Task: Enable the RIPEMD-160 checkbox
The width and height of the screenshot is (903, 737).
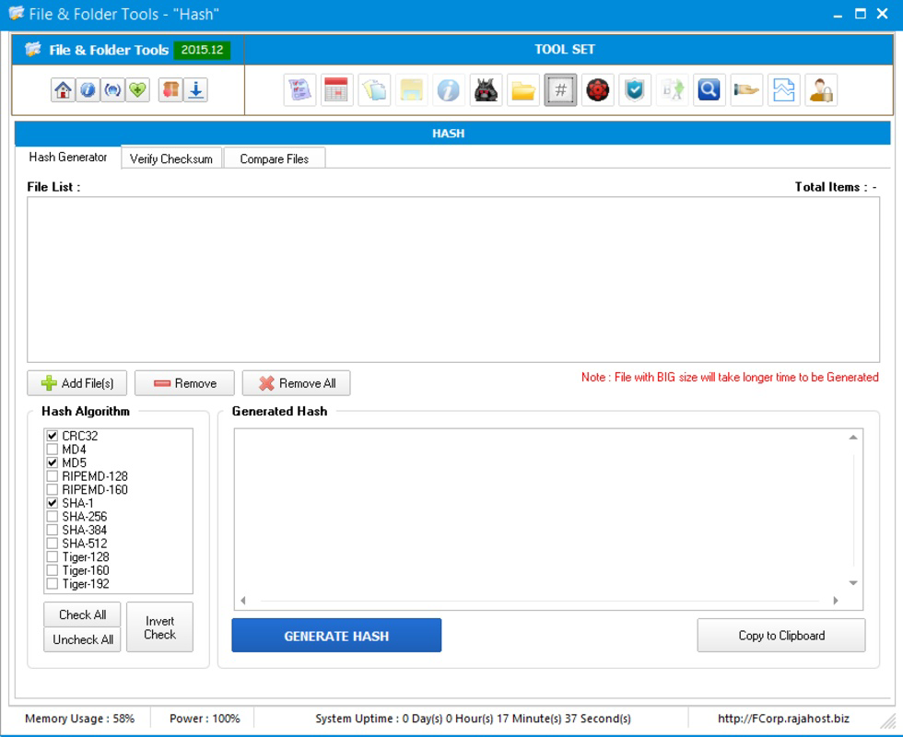Action: [53, 489]
